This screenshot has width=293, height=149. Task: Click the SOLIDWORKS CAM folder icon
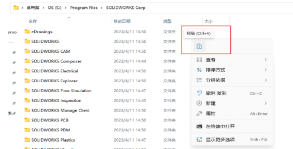point(27,51)
